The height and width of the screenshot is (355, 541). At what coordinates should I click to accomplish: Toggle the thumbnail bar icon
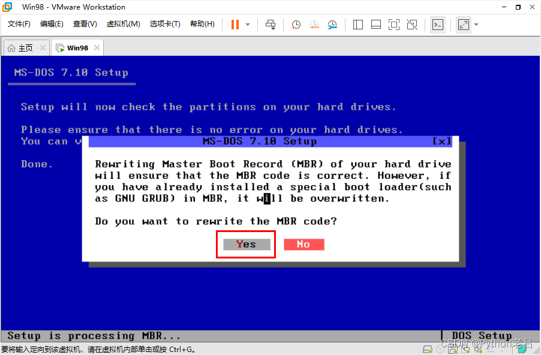(375, 25)
